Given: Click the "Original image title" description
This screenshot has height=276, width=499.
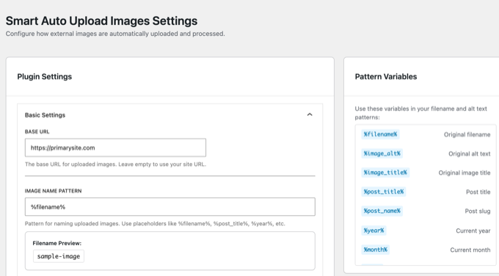Looking at the screenshot, I should pyautogui.click(x=465, y=172).
